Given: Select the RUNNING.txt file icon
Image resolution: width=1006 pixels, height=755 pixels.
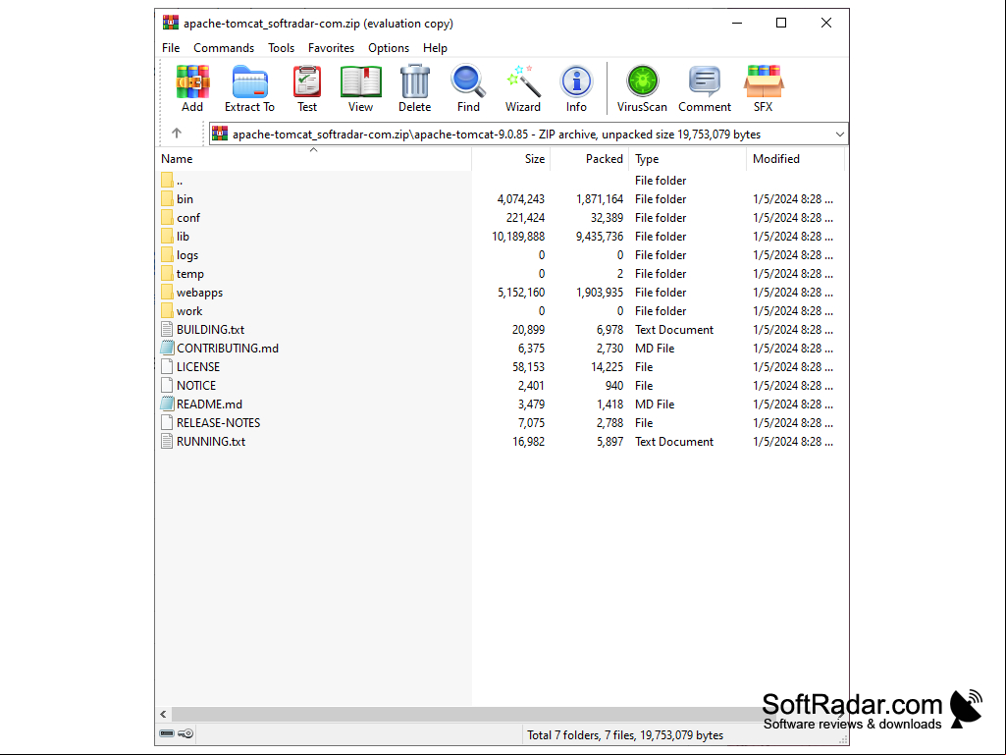Looking at the screenshot, I should 167,441.
